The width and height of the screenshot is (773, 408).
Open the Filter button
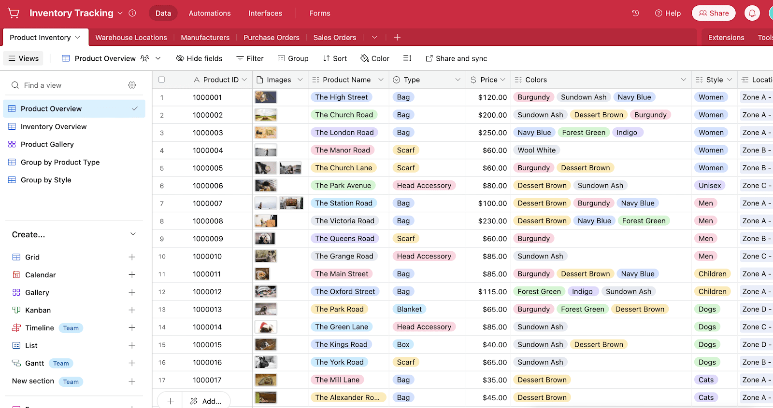(x=250, y=58)
